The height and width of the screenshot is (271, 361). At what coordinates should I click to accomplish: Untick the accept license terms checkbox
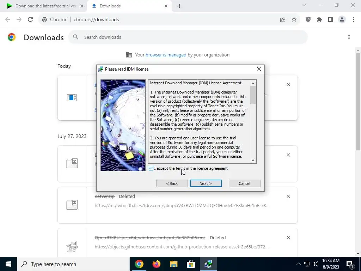151,168
